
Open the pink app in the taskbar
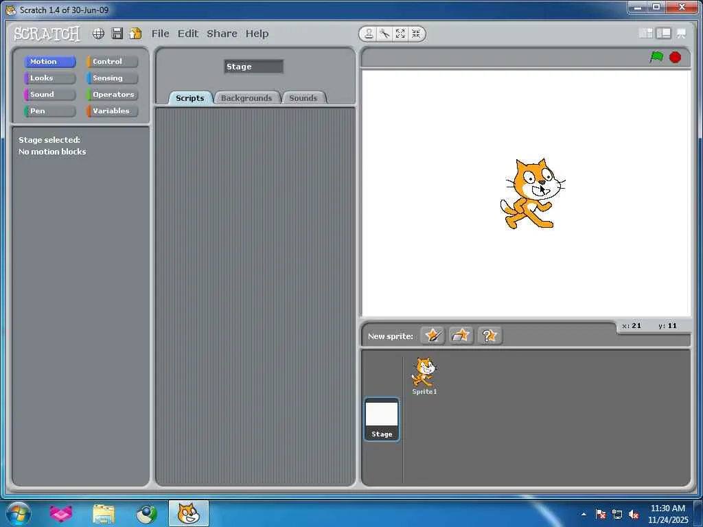pos(60,513)
